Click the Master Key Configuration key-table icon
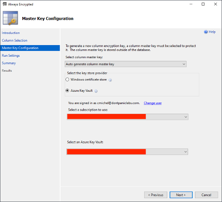This screenshot has width=222, height=202. (x=10, y=18)
